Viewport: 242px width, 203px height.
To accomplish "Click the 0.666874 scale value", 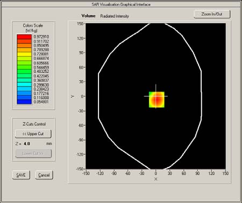I will click(x=41, y=59).
